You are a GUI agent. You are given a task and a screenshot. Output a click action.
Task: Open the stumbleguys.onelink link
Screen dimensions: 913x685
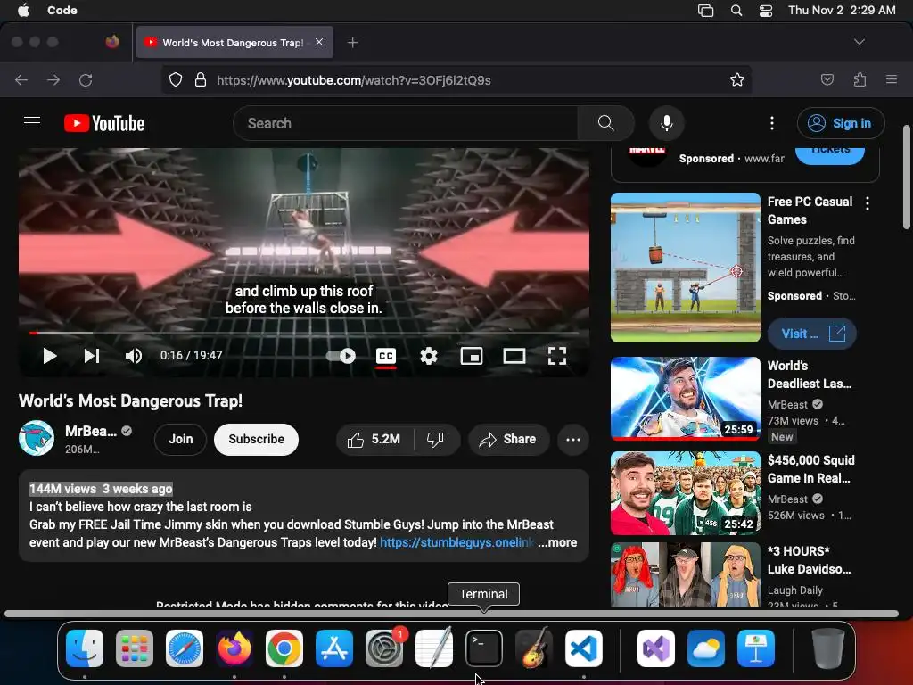(456, 542)
